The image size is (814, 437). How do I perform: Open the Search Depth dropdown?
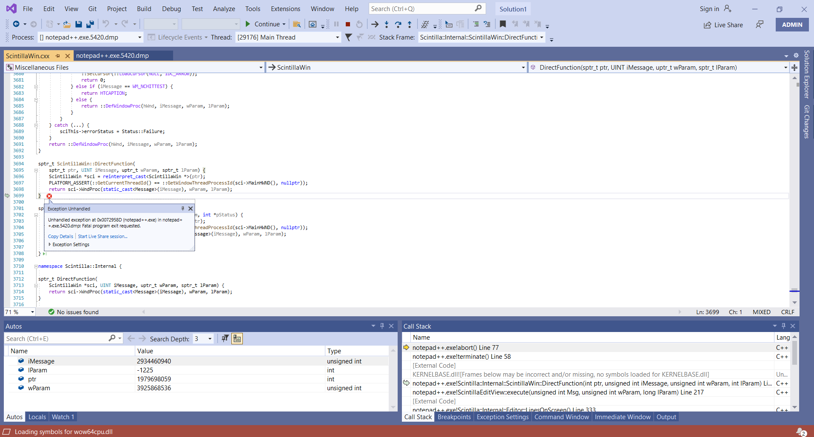[x=210, y=339]
